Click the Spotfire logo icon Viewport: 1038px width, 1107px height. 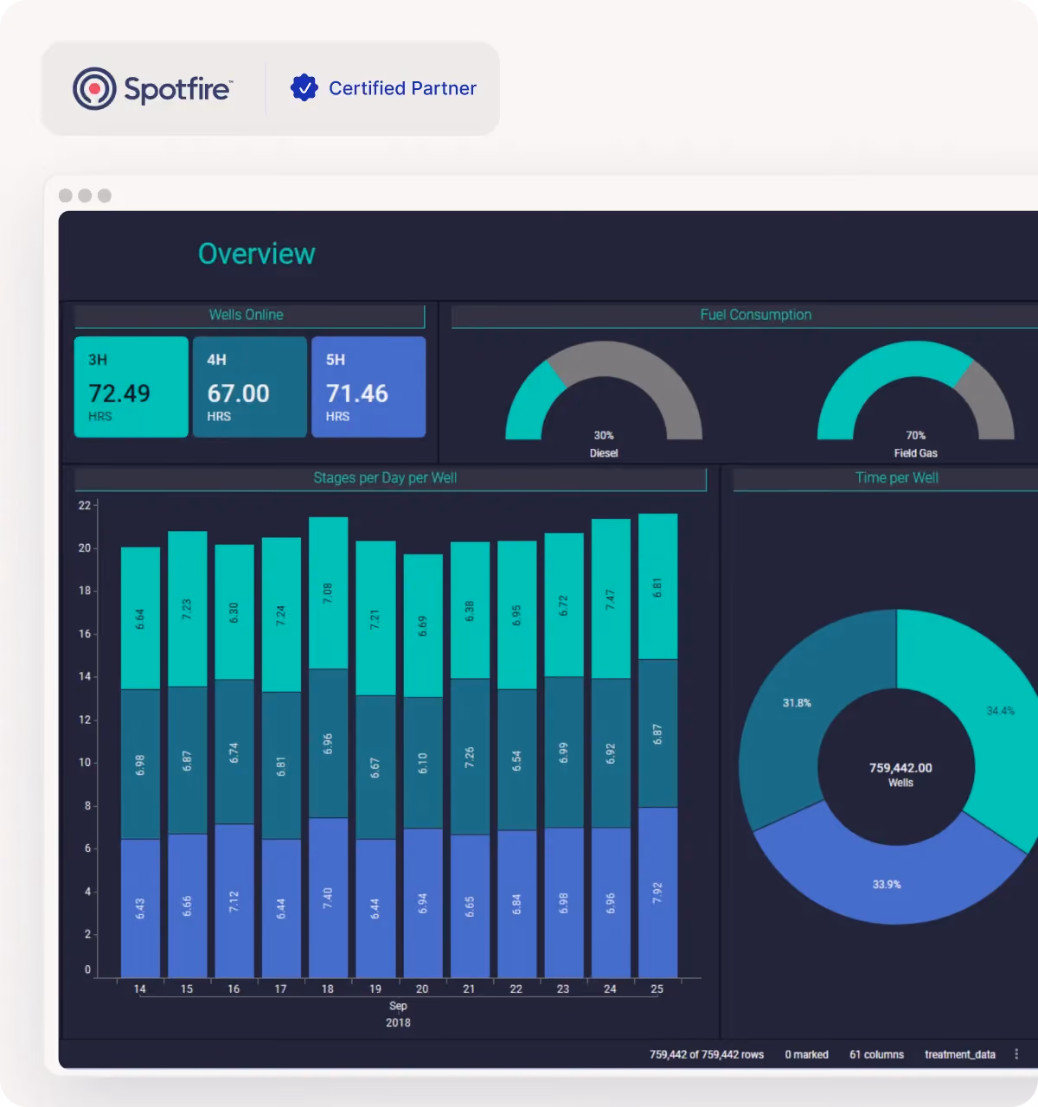(x=94, y=88)
